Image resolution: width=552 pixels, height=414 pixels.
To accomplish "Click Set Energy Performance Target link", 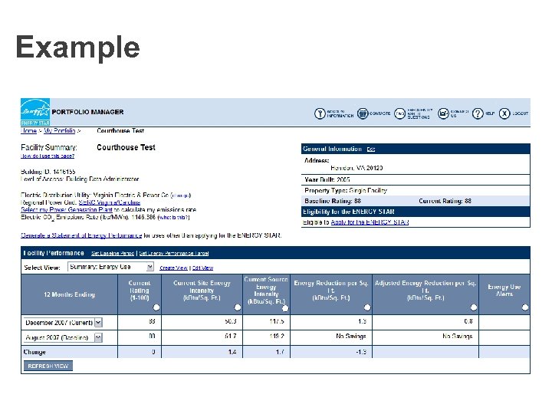I will coord(174,254).
